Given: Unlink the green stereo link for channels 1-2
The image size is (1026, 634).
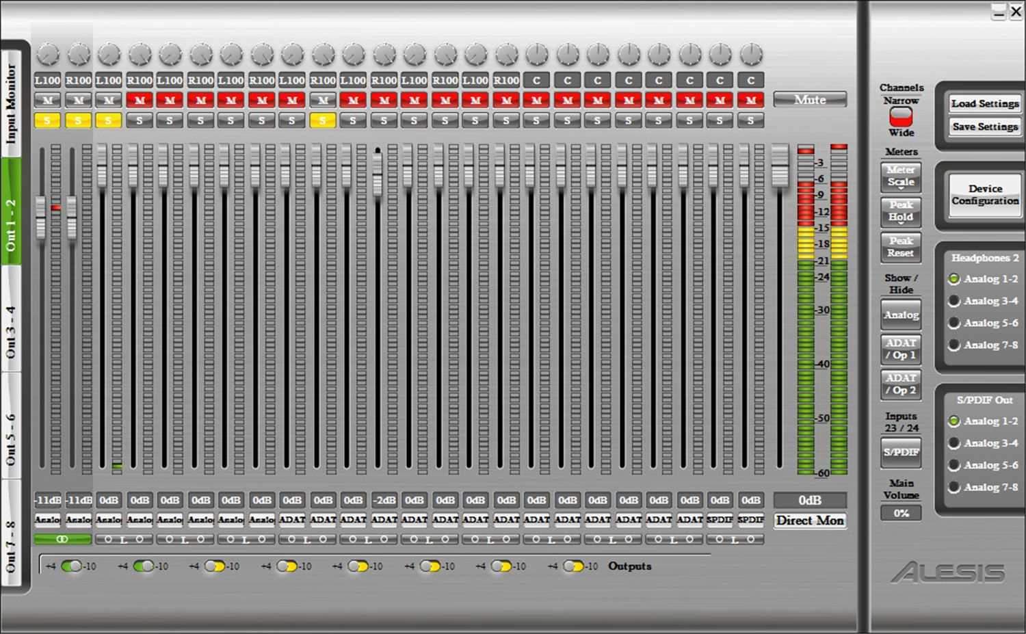Looking at the screenshot, I should tap(62, 540).
